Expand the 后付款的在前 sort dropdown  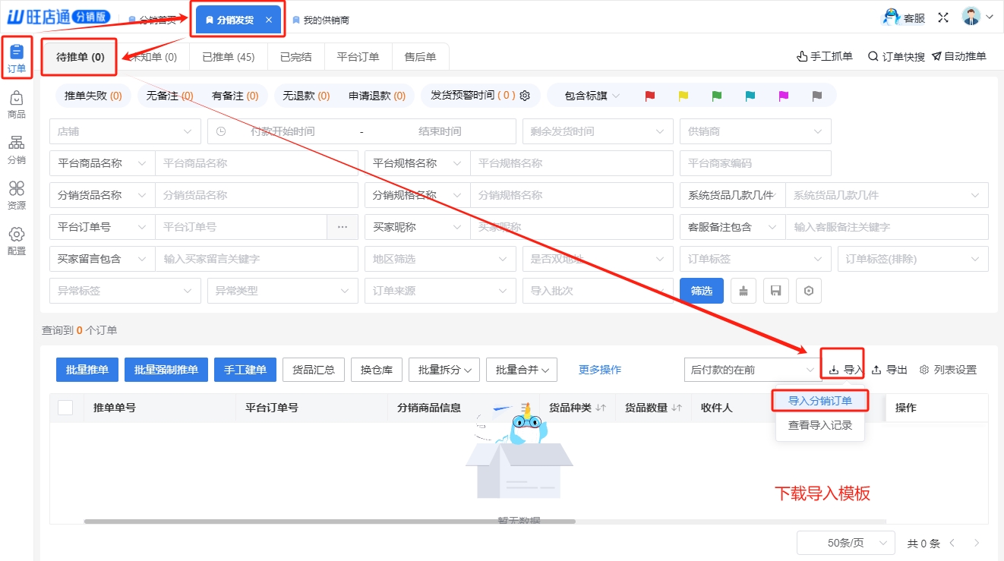(750, 370)
